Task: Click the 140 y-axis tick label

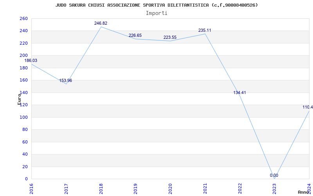Action: click(x=23, y=93)
